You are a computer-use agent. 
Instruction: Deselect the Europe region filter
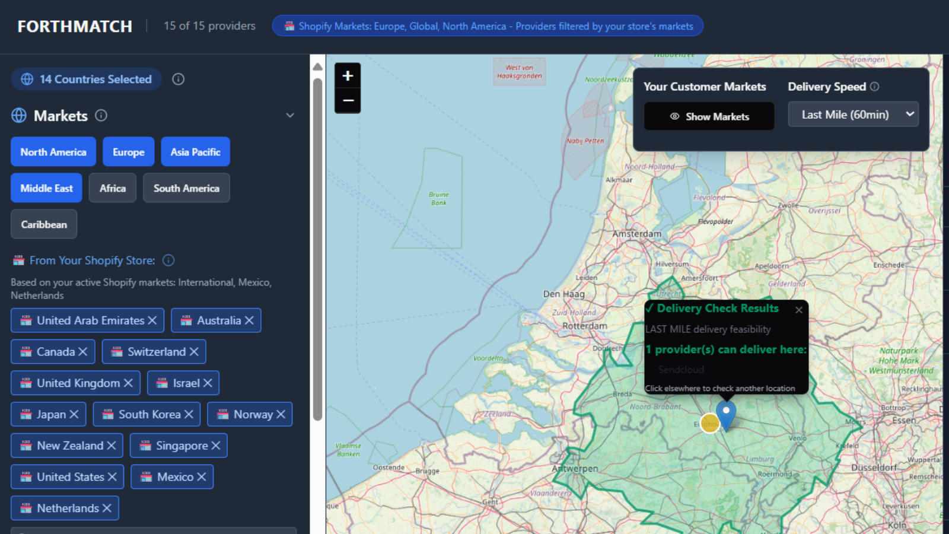pos(128,152)
